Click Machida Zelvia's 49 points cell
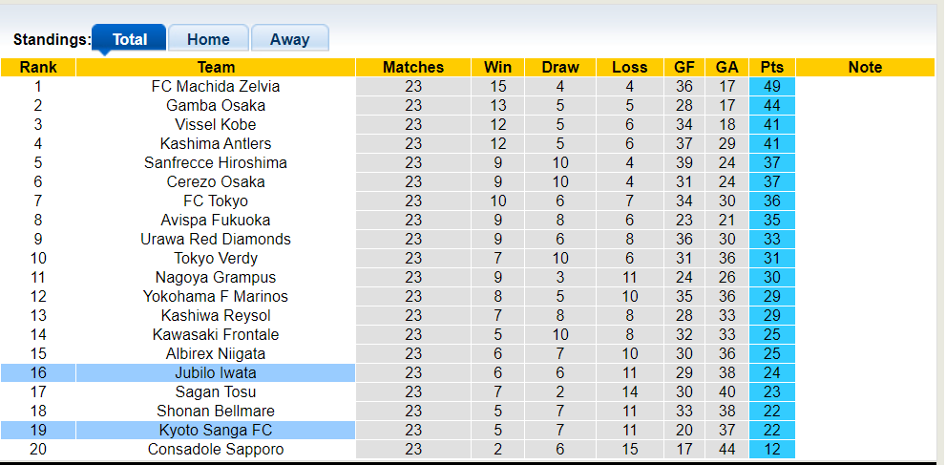This screenshot has width=946, height=465. [772, 86]
